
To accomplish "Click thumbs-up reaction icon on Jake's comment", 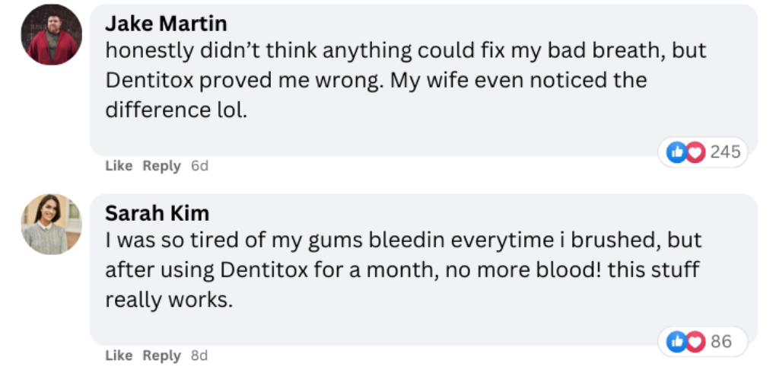I will pos(676,152).
